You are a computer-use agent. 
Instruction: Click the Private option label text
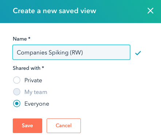[33, 80]
